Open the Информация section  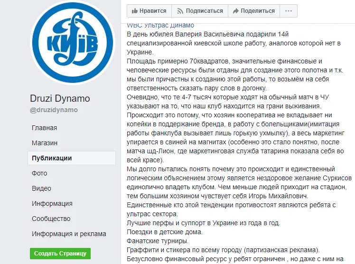pos(52,203)
